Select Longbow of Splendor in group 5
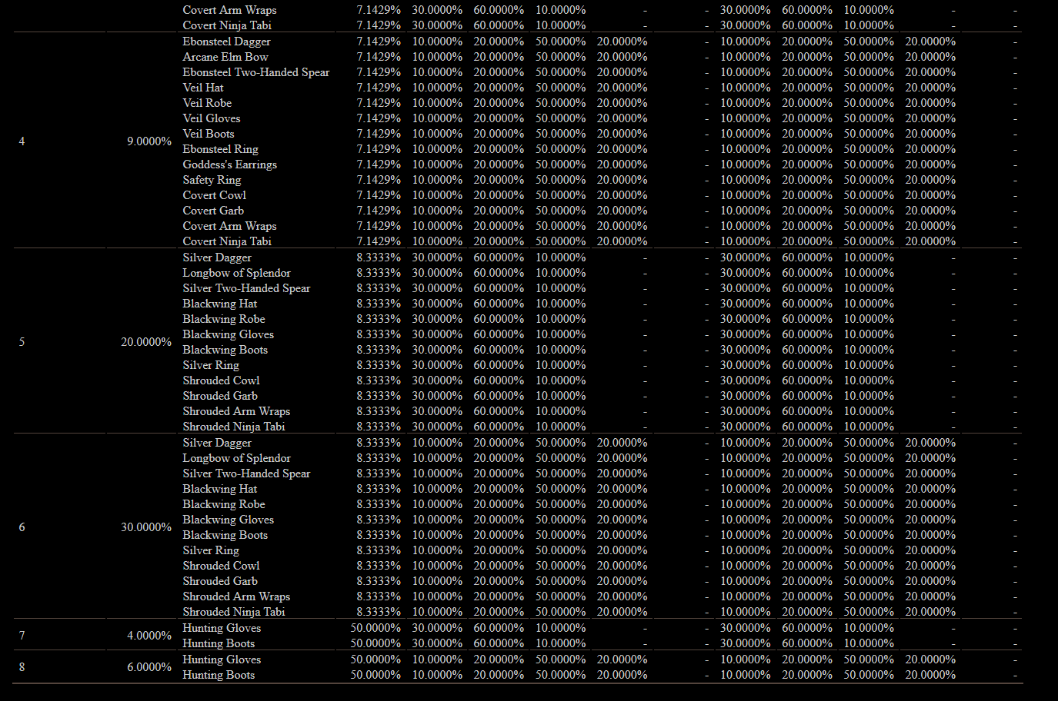Viewport: 1058px width, 701px height. [x=237, y=273]
